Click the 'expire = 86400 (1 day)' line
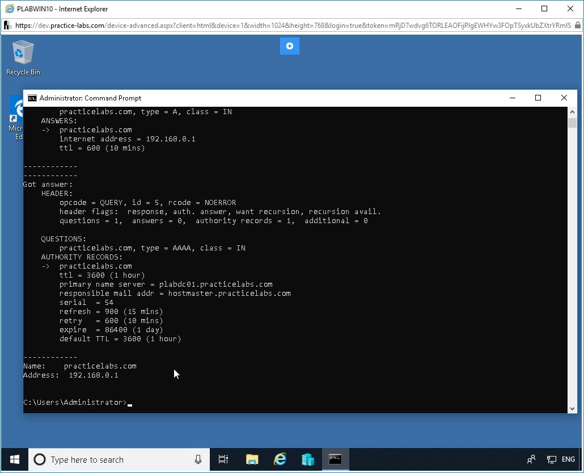 tap(111, 330)
